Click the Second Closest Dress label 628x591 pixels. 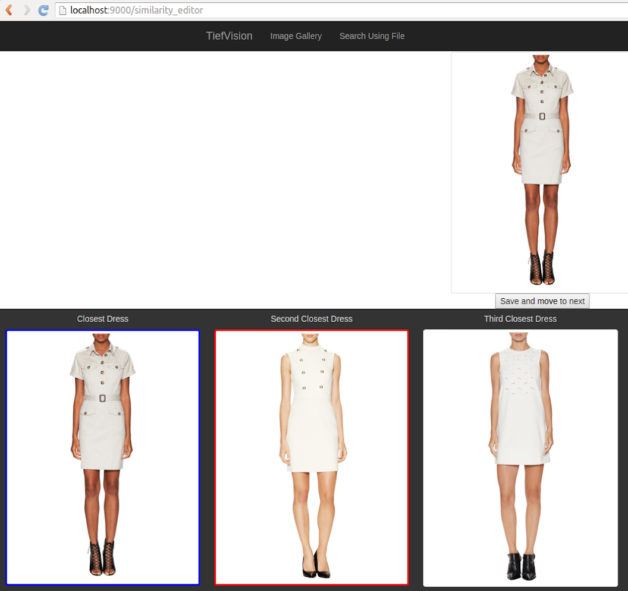tap(311, 319)
